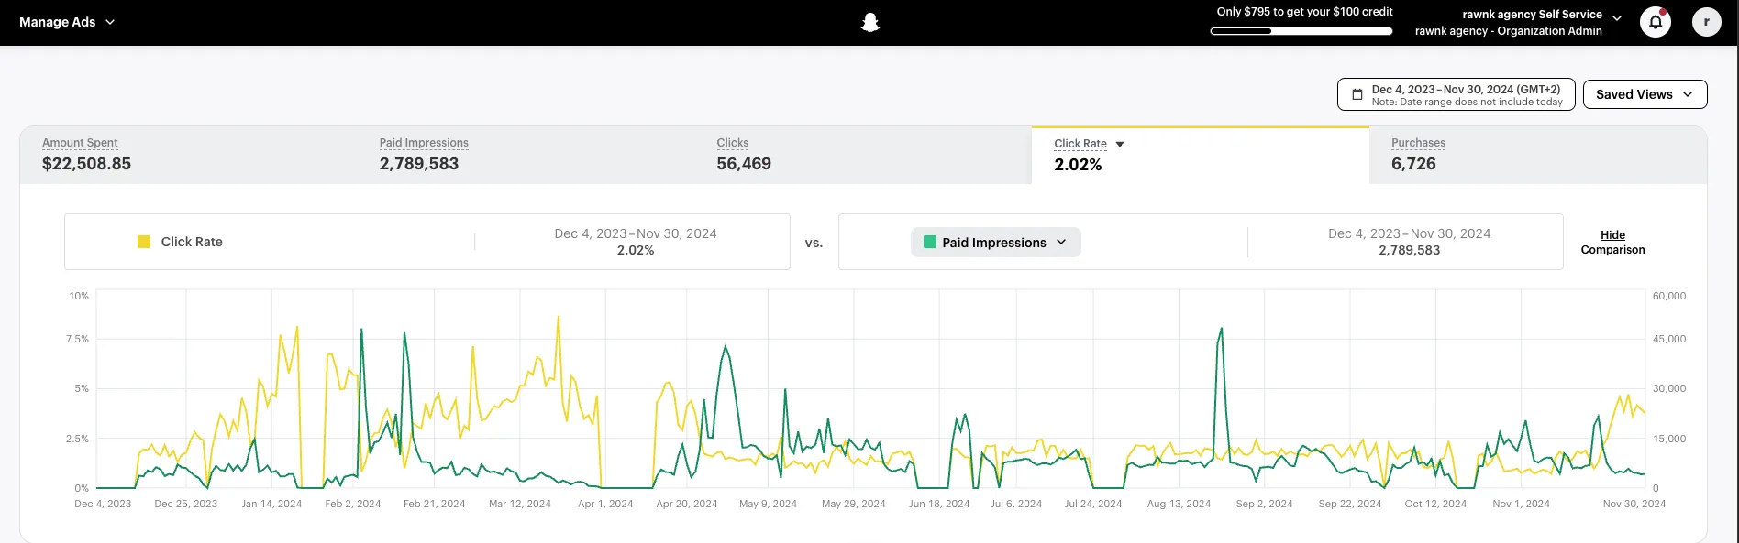Click the '60,000' right axis label
1739x543 pixels.
(1669, 296)
